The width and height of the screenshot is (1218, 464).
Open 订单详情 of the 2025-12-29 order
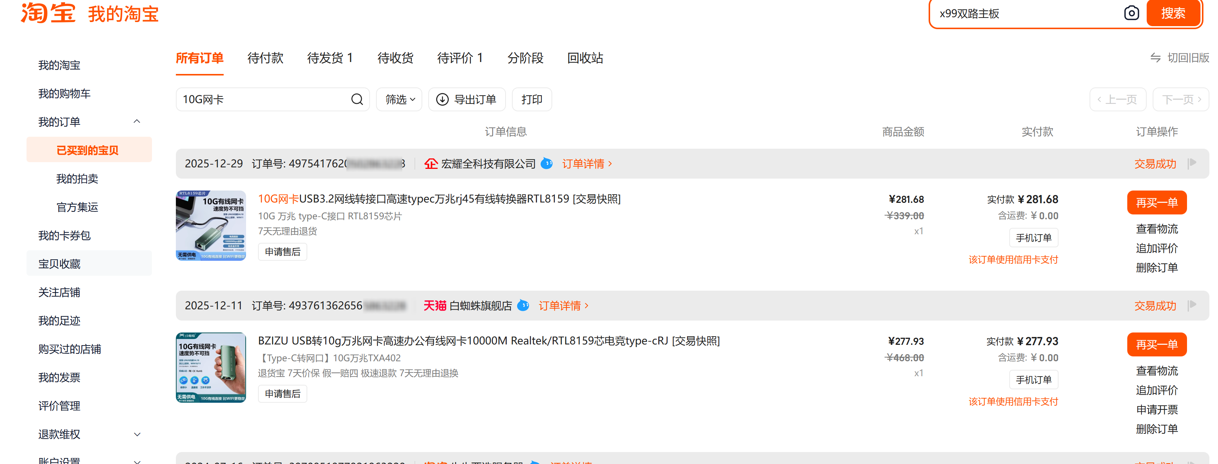585,164
